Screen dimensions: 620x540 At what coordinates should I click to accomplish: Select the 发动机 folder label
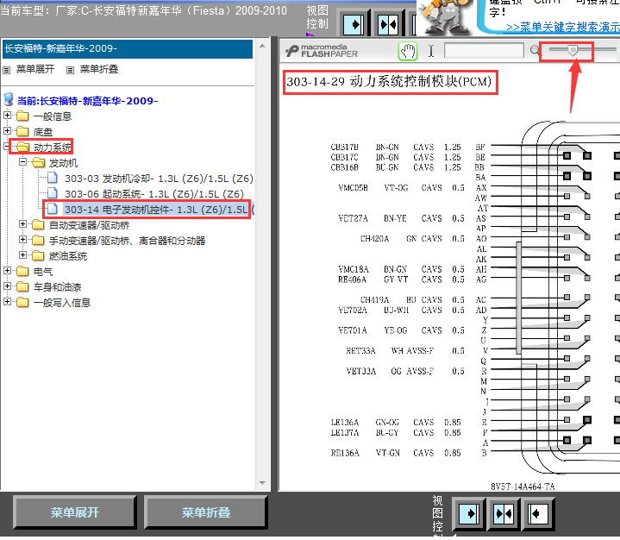[x=63, y=163]
